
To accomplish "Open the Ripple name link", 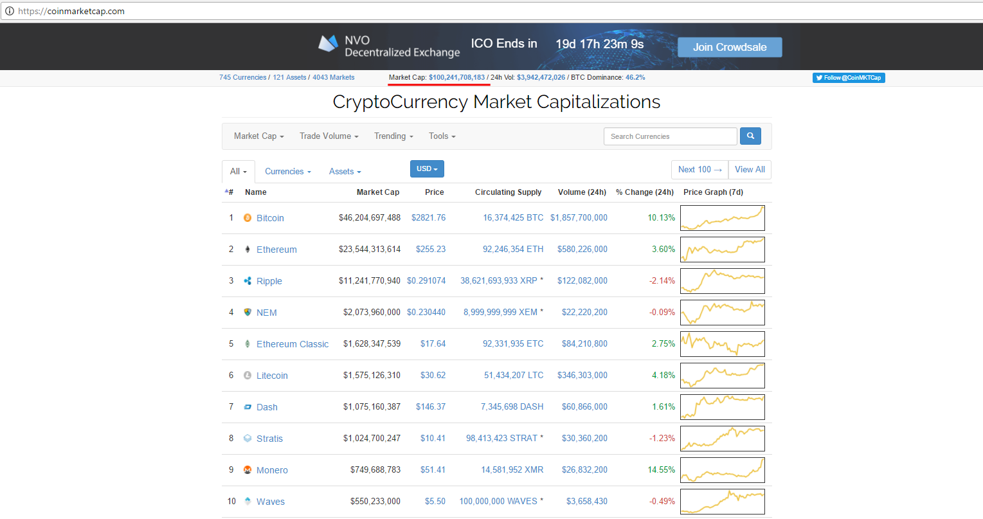I will tap(269, 281).
